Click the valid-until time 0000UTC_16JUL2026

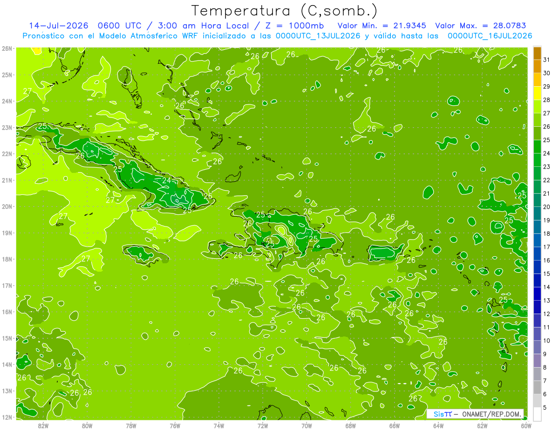(490, 36)
